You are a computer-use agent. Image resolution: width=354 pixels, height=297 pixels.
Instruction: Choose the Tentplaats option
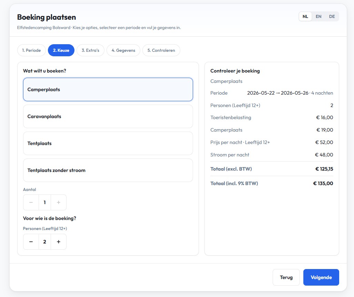click(x=108, y=143)
